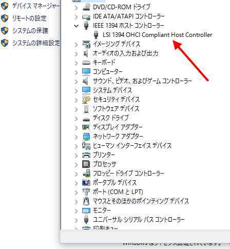The height and width of the screenshot is (249, 230).
Task: Click the ディスプレイ アダプター card icon
Action: (x=86, y=127)
